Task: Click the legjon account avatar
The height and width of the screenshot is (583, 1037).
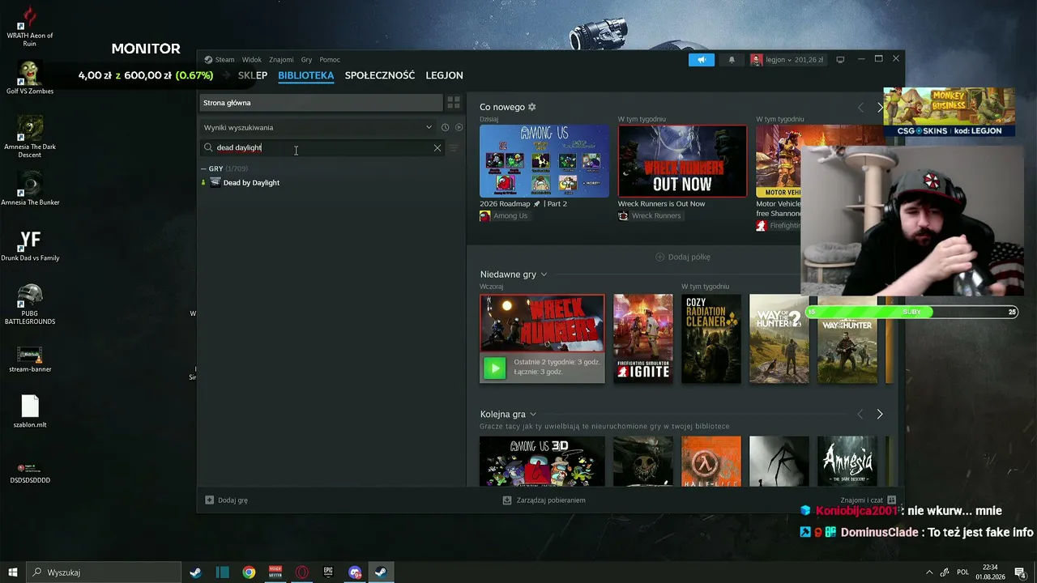Action: click(756, 60)
